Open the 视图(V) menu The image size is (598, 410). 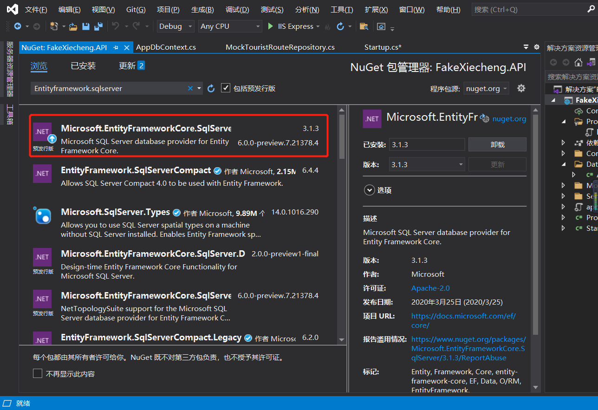[104, 10]
